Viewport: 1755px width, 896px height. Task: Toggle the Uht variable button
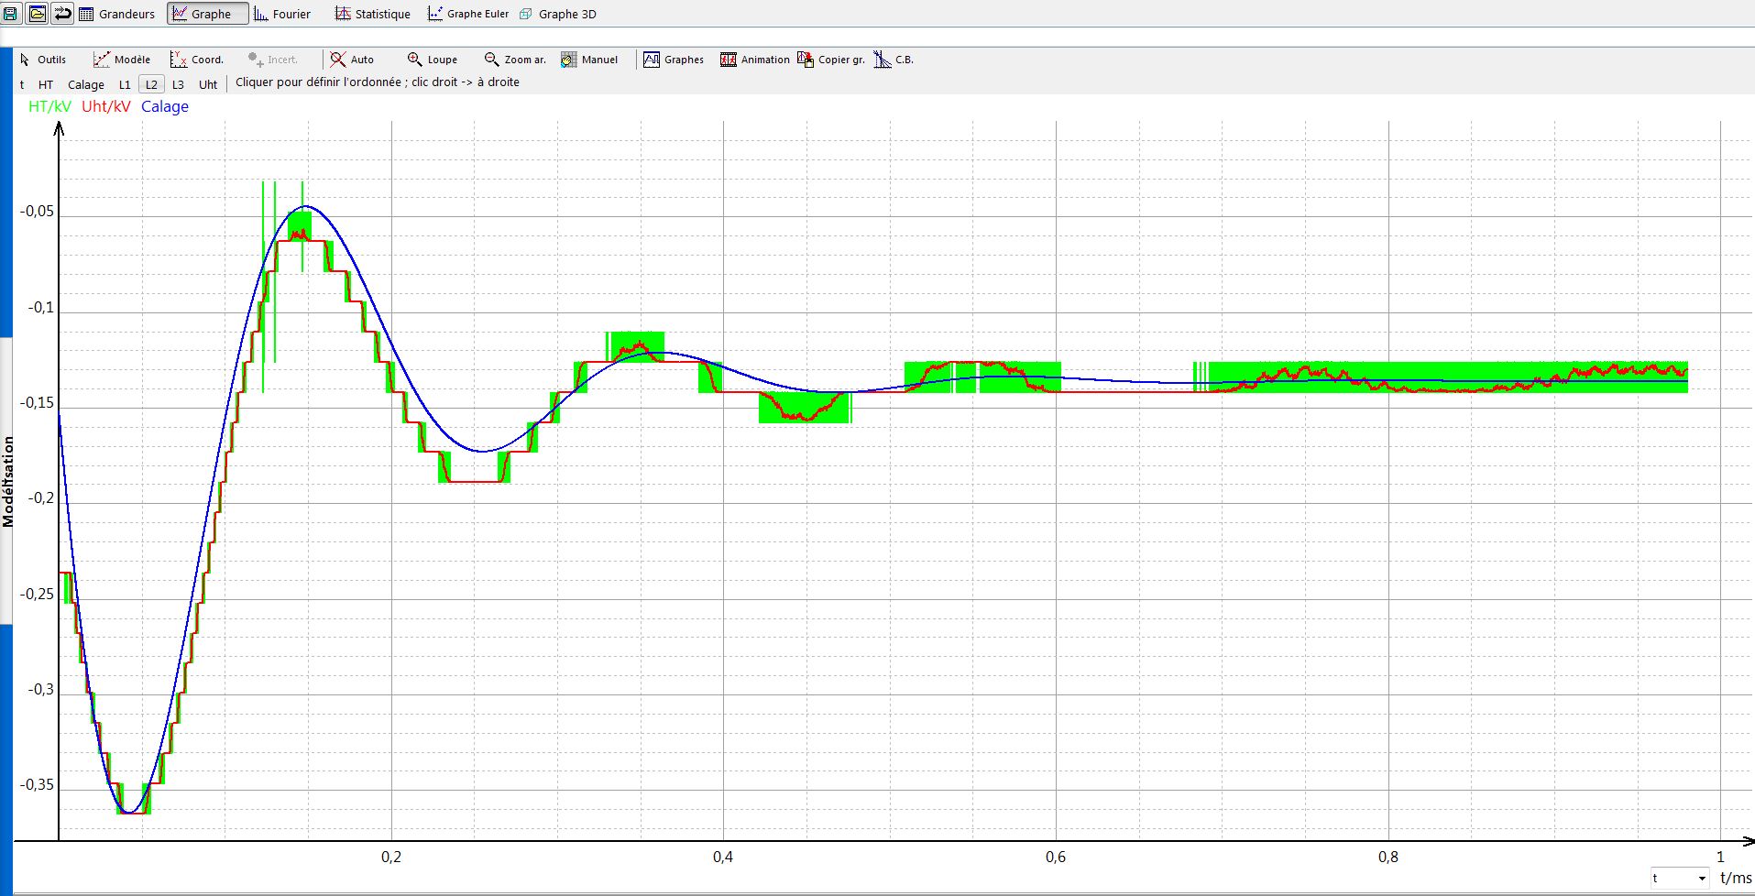(208, 84)
